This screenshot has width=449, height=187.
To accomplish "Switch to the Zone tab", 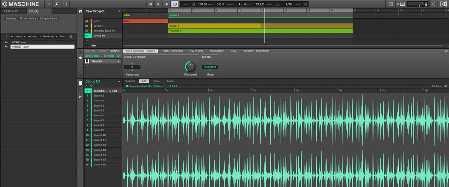I will pyautogui.click(x=170, y=81).
